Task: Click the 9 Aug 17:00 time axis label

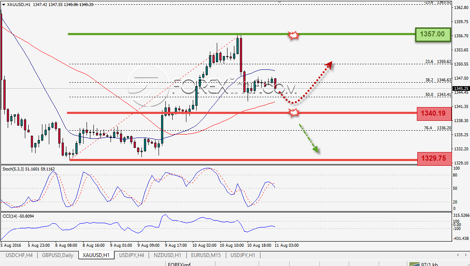Action: [176, 245]
